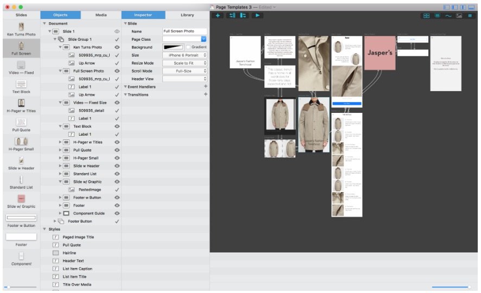Select the H-Pager Small template icon
This screenshot has width=481, height=293.
coord(21,141)
